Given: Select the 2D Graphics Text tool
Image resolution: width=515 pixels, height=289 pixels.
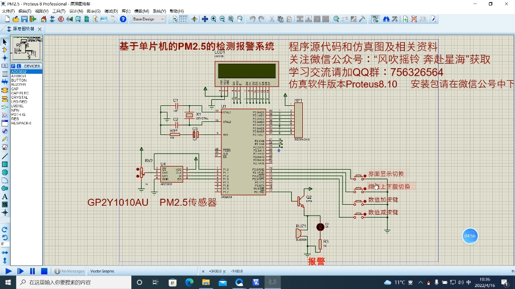Looking at the screenshot, I should (4, 196).
